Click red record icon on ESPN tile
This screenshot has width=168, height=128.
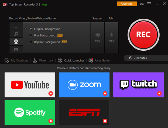105,121
